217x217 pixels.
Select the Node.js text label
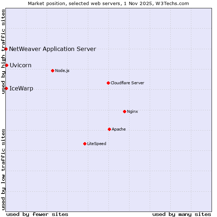tap(62, 71)
